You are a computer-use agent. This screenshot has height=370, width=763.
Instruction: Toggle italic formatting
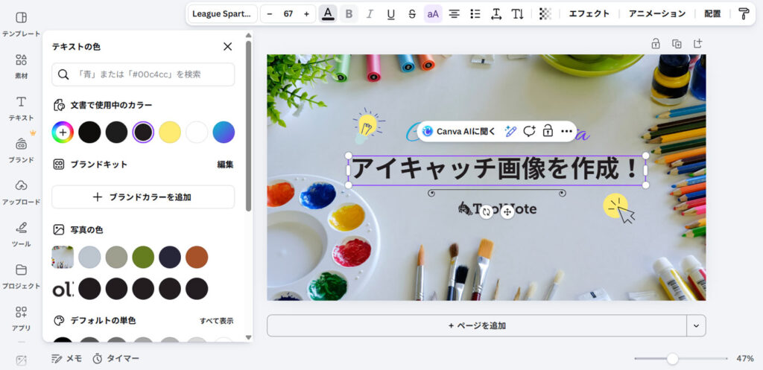(370, 13)
